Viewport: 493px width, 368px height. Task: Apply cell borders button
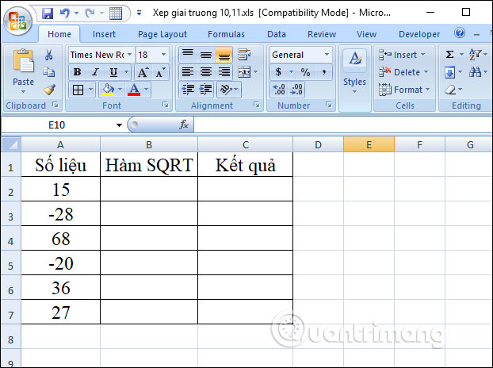78,90
